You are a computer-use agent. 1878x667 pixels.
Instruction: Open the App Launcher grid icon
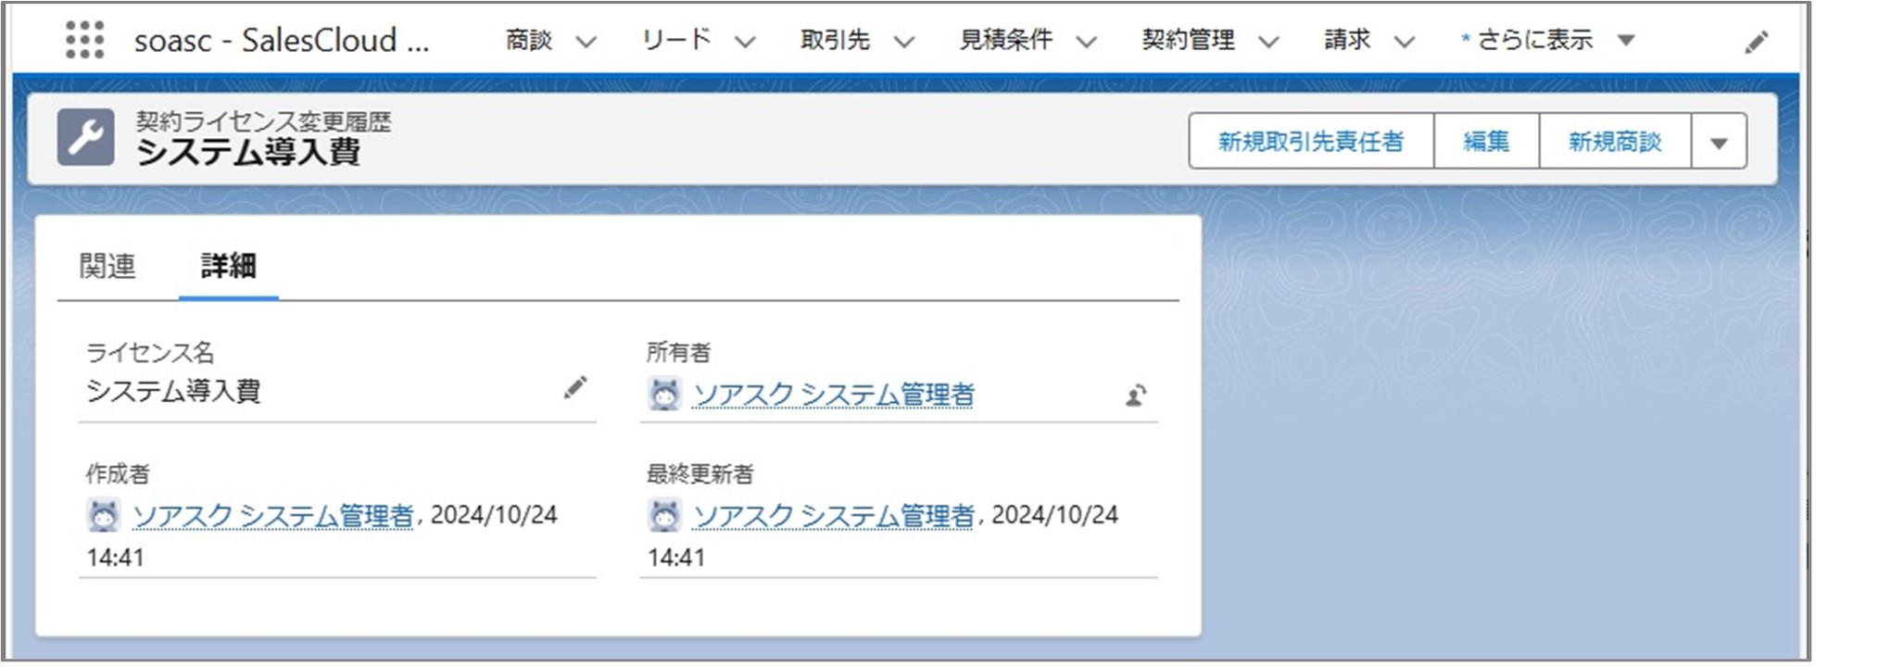[x=84, y=40]
